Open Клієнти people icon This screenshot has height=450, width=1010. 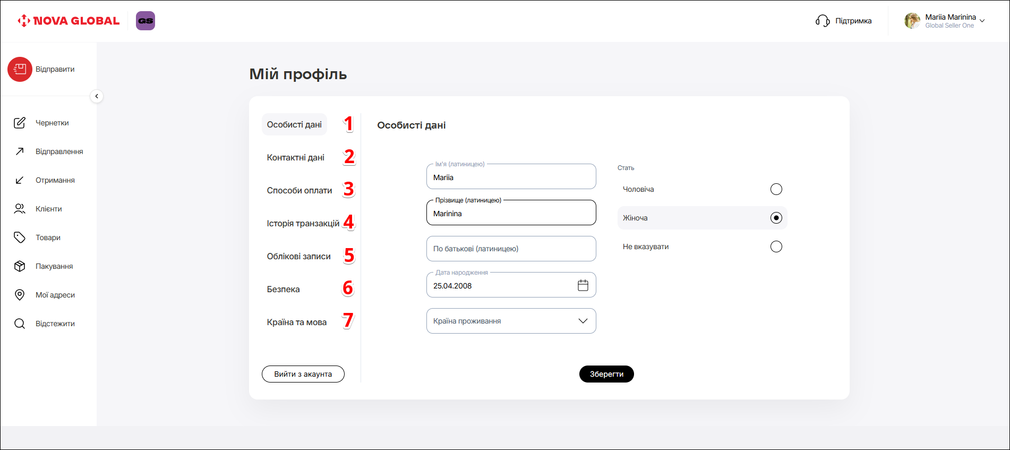pos(20,209)
